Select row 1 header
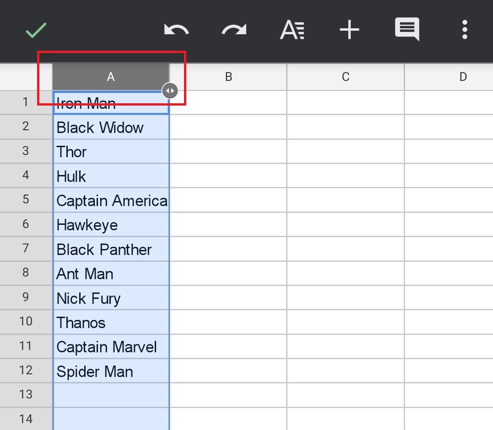 pos(26,102)
